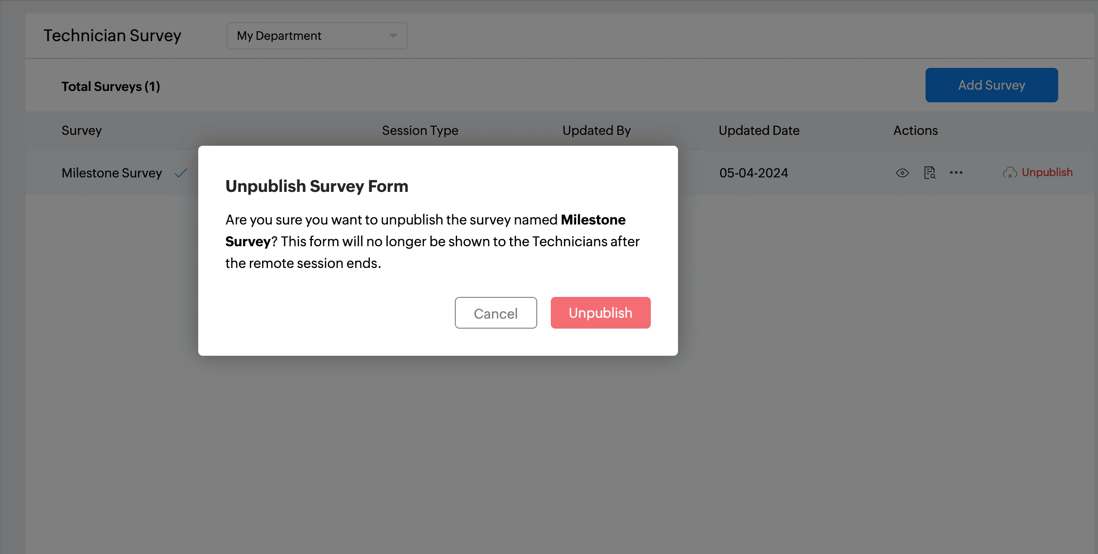1098x554 pixels.
Task: Click the blue checkmark beside Milestone Survey
Action: click(x=181, y=173)
